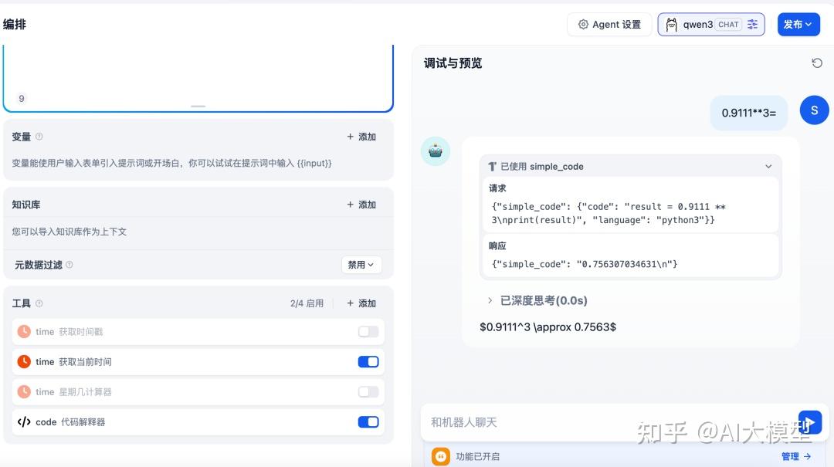
Task: Open the Agent 设置 gear icon
Action: point(584,24)
